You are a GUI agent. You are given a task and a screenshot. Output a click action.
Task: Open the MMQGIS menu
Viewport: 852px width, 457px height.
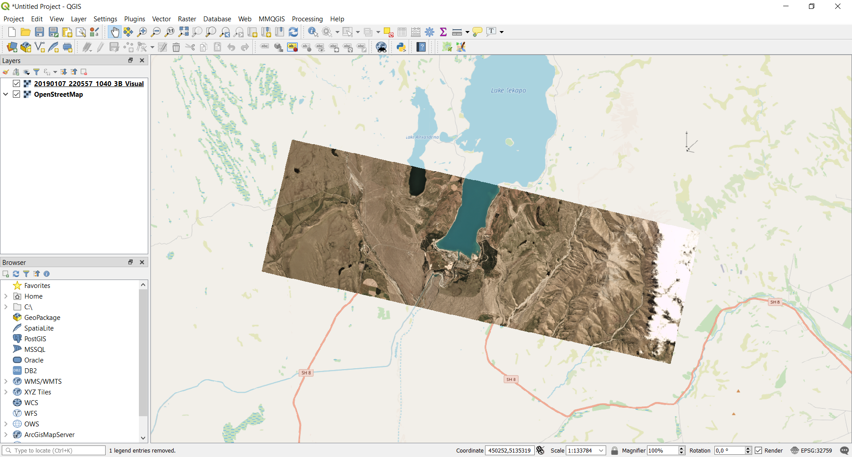(x=272, y=19)
